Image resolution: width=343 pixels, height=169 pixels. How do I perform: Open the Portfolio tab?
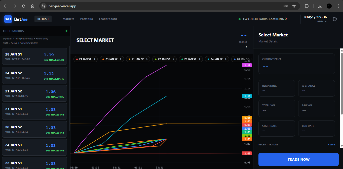(x=87, y=19)
